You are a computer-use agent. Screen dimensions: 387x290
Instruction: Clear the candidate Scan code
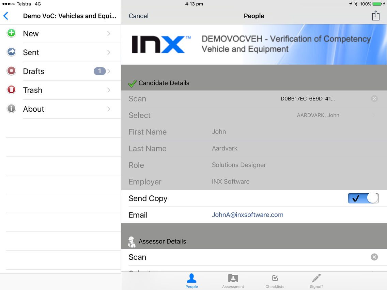coord(374,99)
